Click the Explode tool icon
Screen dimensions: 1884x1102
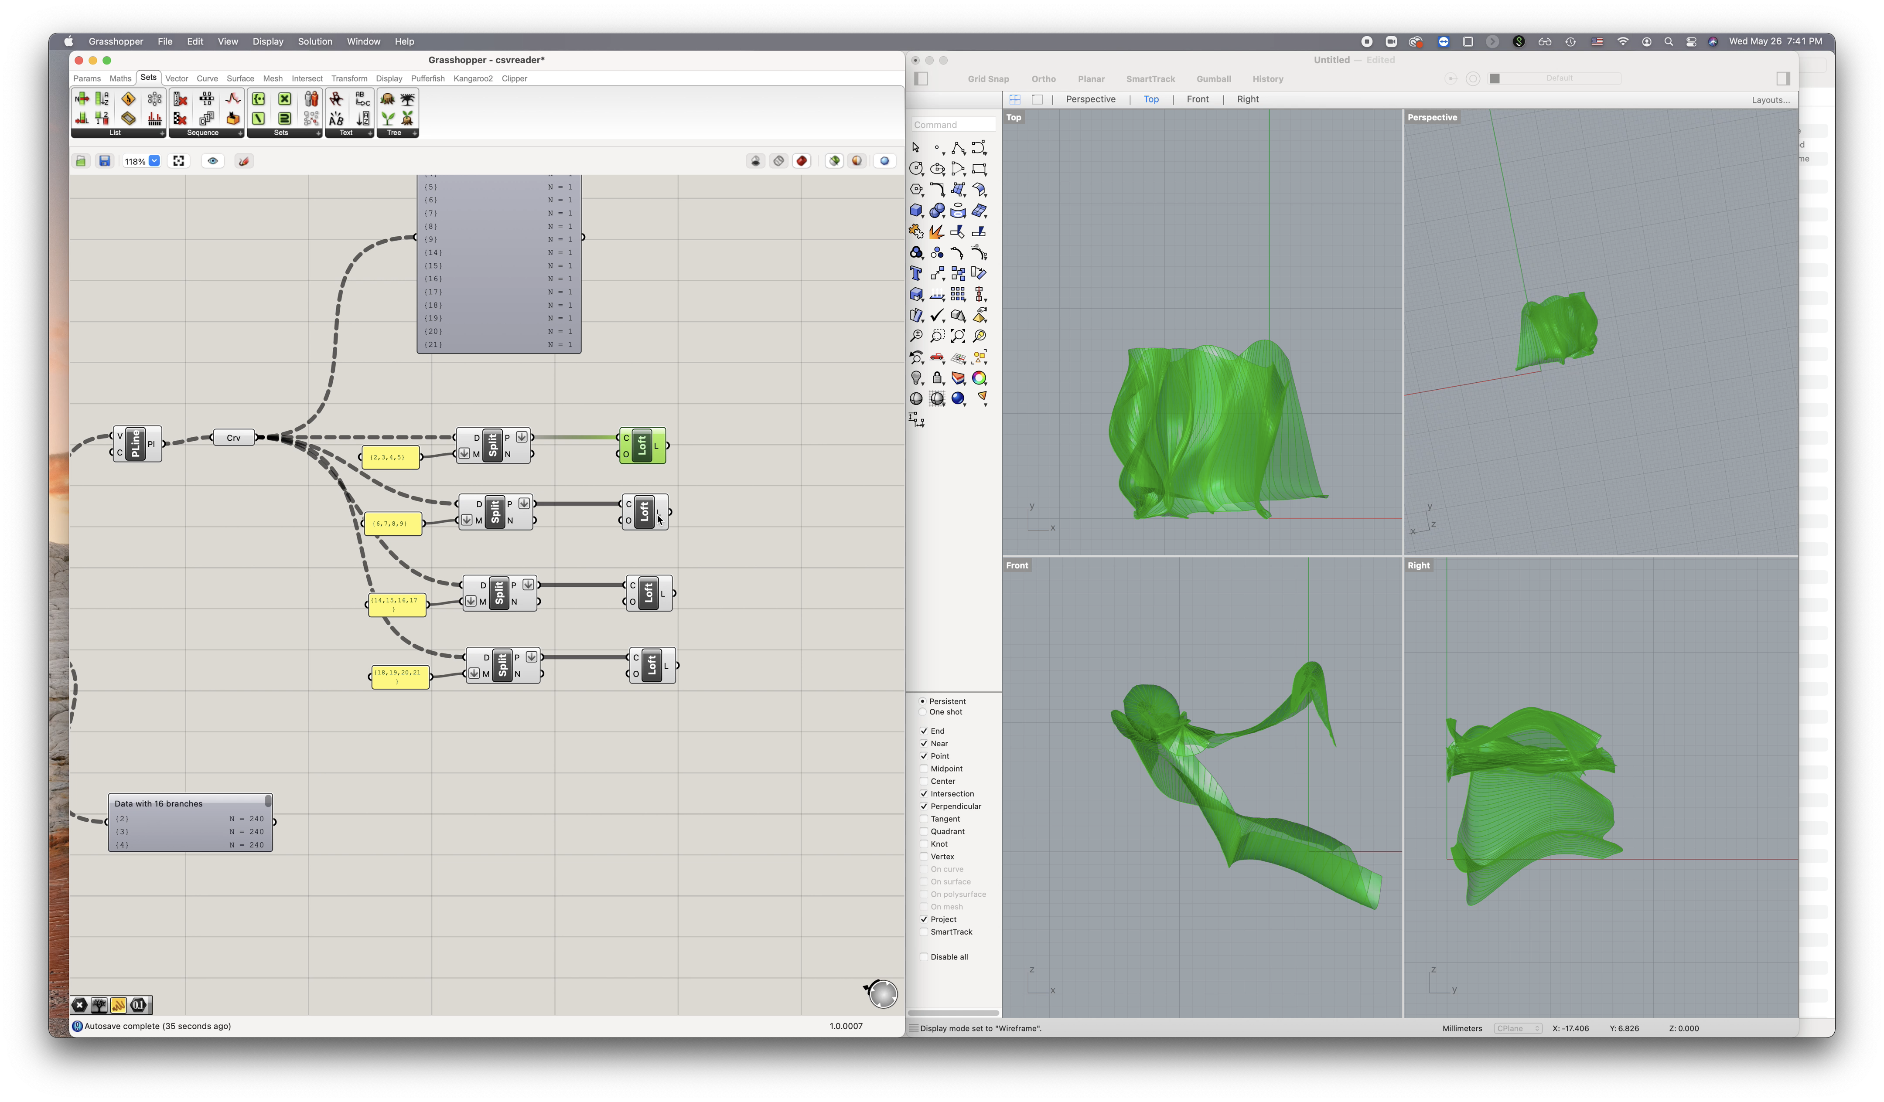coord(937,231)
